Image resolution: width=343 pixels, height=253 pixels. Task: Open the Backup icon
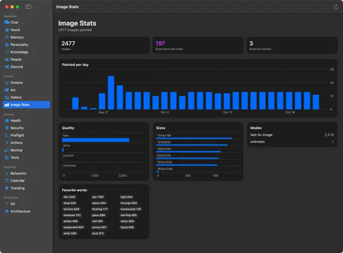click(x=7, y=150)
